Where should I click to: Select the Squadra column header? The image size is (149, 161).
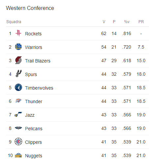click(14, 22)
